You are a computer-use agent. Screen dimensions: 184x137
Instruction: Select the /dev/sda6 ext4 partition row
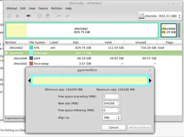click(93, 58)
